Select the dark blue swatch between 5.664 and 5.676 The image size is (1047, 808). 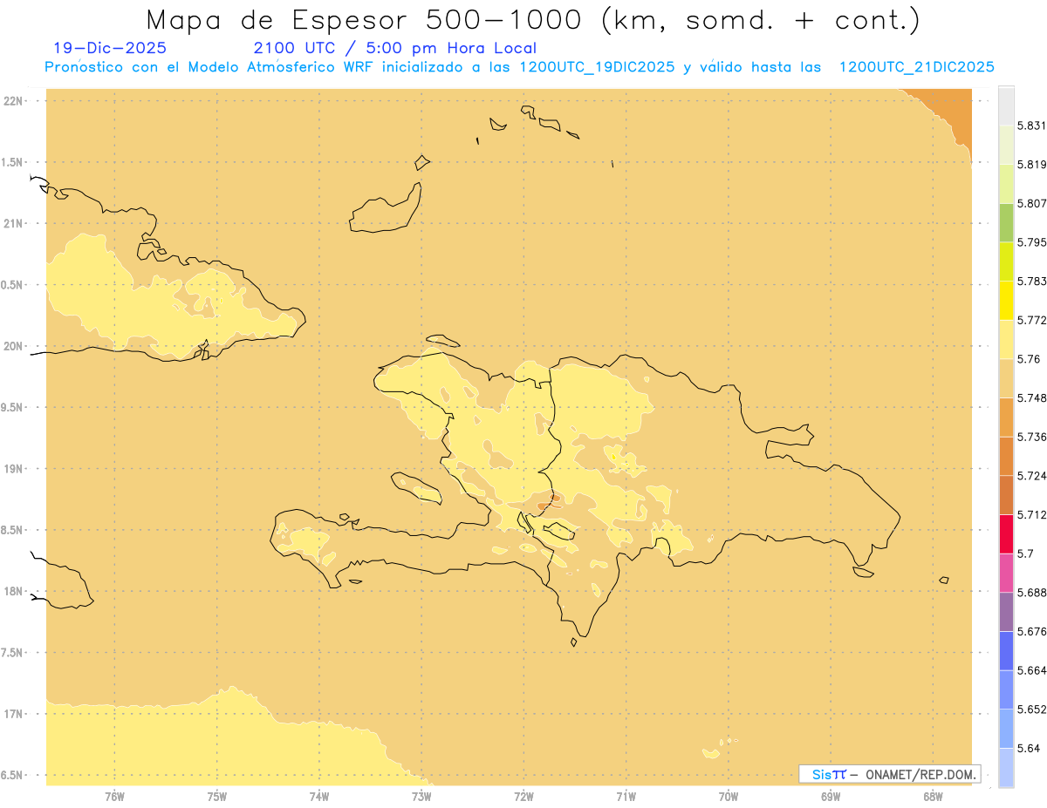pos(1006,650)
